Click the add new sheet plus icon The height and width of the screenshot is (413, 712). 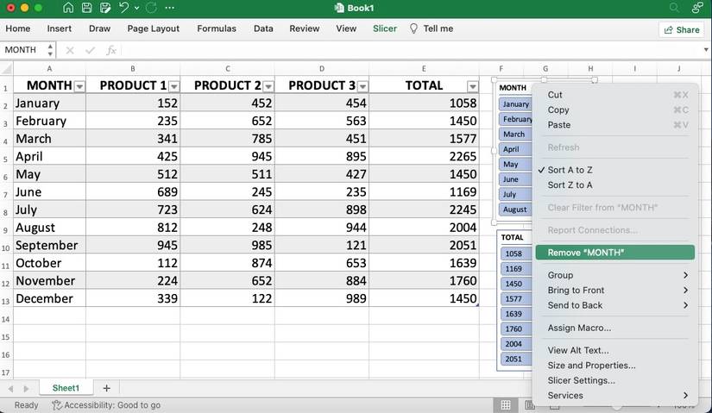coord(106,388)
